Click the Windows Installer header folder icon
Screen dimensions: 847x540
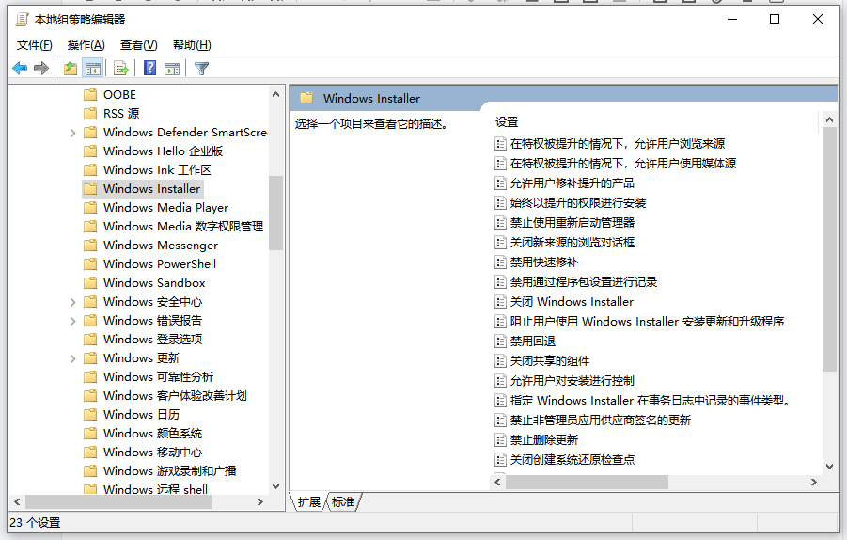pos(306,98)
